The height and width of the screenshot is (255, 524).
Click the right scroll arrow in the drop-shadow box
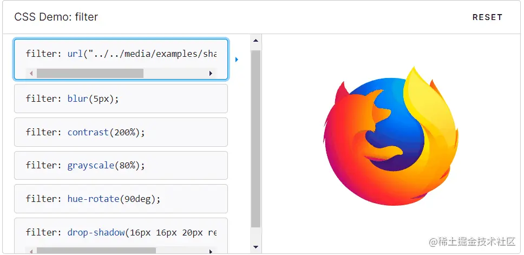click(211, 251)
